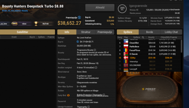Click info icon beside Anslået varighed
This screenshot has width=189, height=108.
pos(96,67)
